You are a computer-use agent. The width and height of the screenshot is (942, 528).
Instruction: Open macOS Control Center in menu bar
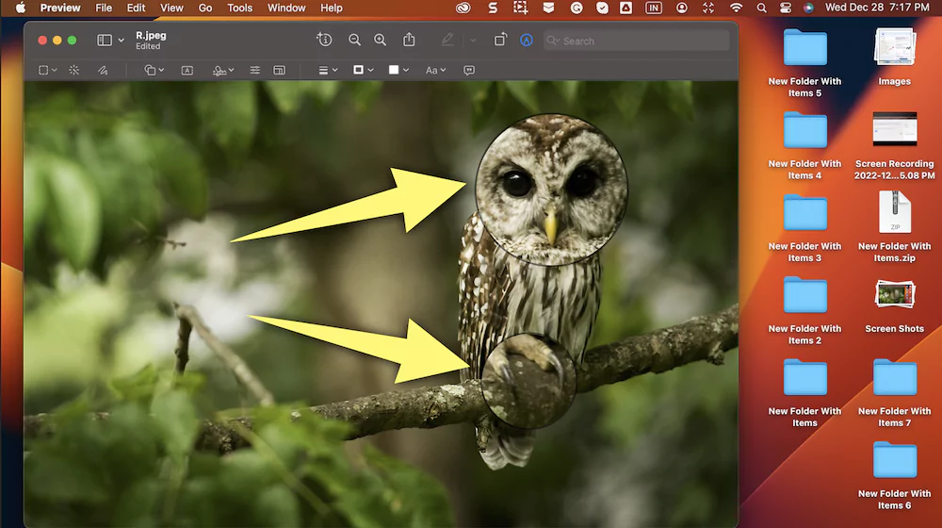click(x=786, y=8)
